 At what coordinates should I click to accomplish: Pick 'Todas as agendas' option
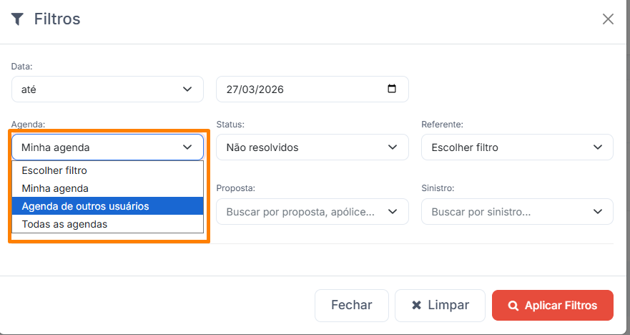64,224
